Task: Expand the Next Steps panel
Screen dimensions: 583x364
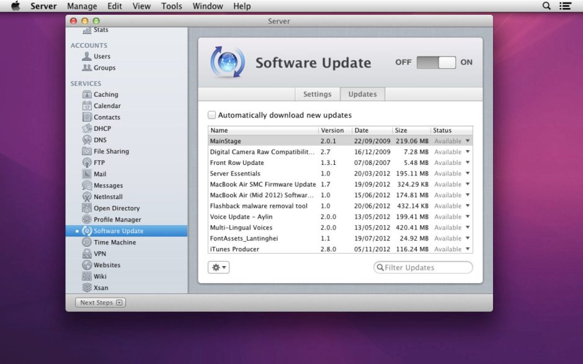Action: click(102, 303)
